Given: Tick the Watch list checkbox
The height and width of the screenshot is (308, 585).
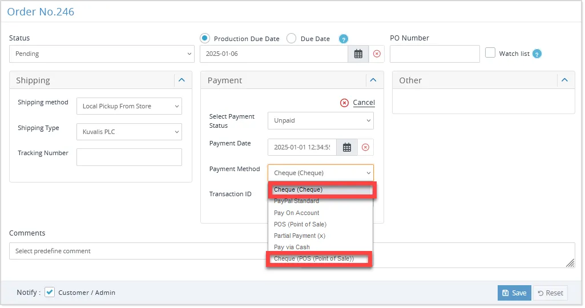Looking at the screenshot, I should (490, 52).
